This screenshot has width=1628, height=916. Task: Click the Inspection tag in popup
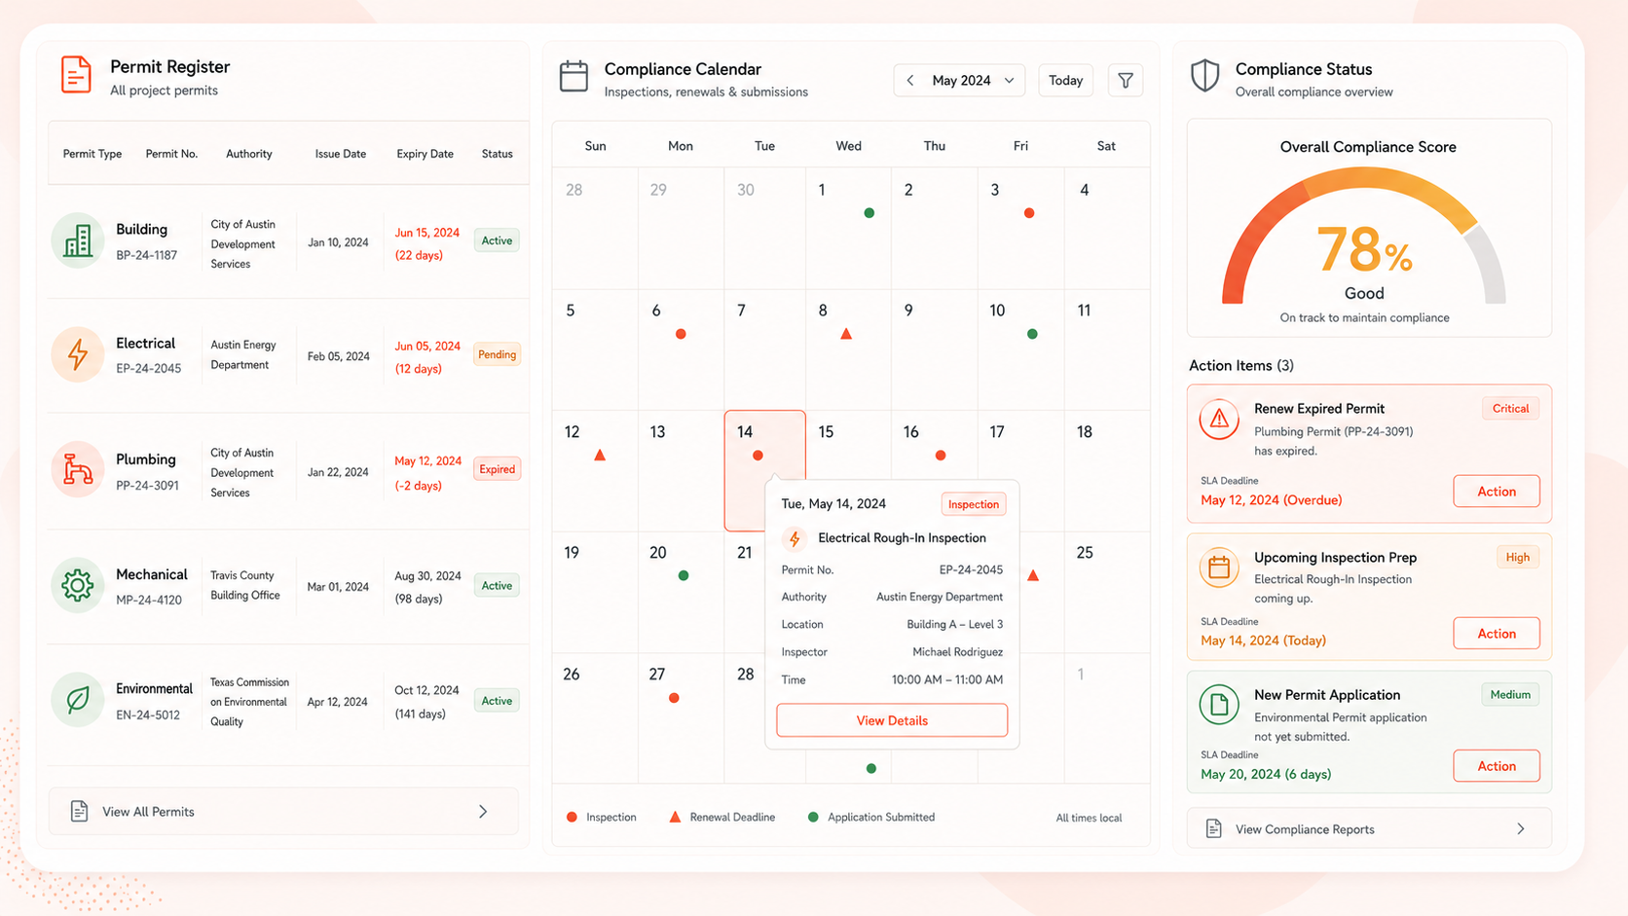[x=974, y=504]
